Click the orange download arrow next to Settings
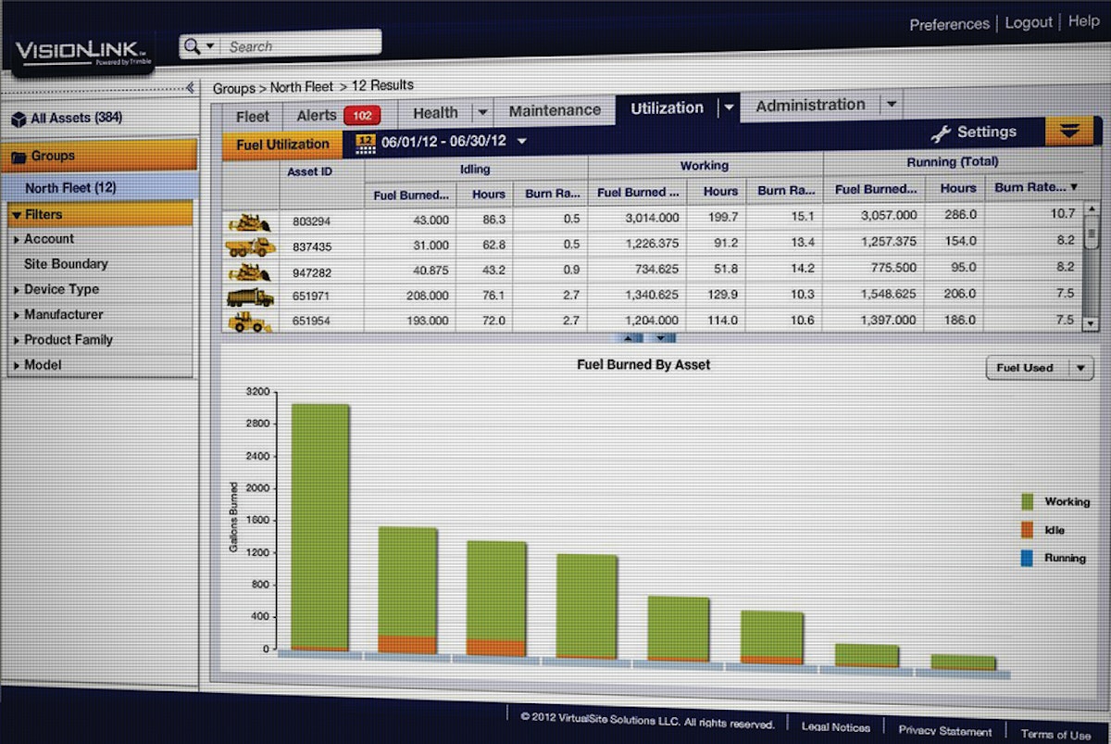The image size is (1111, 744). (1072, 132)
